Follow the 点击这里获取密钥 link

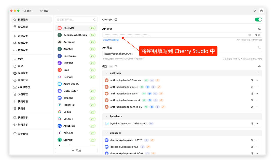[111, 40]
